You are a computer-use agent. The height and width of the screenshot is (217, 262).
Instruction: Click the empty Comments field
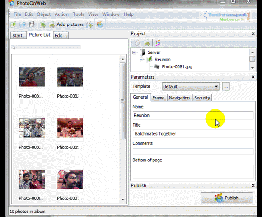pos(193,151)
